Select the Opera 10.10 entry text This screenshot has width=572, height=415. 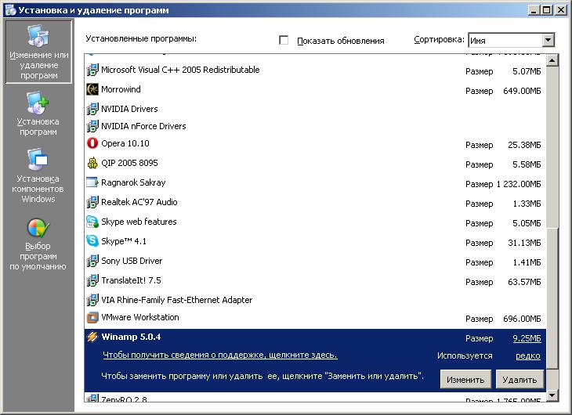[125, 143]
